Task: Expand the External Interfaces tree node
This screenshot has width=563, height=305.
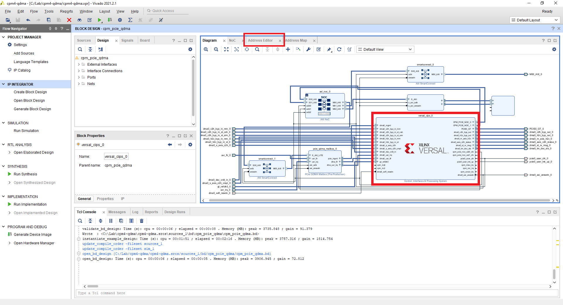Action: click(x=79, y=65)
